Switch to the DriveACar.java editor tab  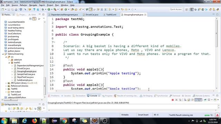[x=90, y=14]
